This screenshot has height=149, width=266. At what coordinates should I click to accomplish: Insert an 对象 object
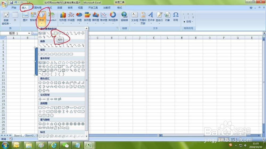(x=167, y=17)
